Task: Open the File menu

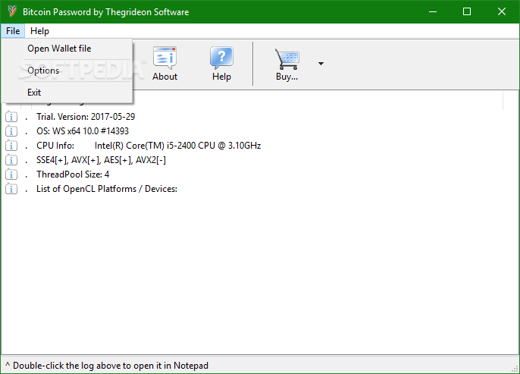Action: [x=13, y=31]
